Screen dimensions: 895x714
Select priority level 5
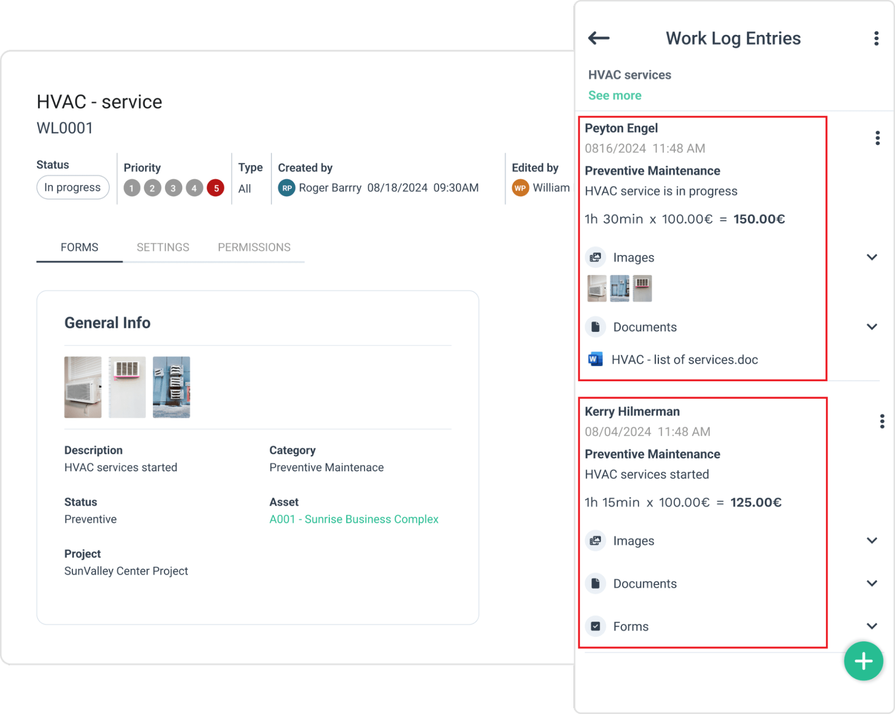tap(215, 188)
